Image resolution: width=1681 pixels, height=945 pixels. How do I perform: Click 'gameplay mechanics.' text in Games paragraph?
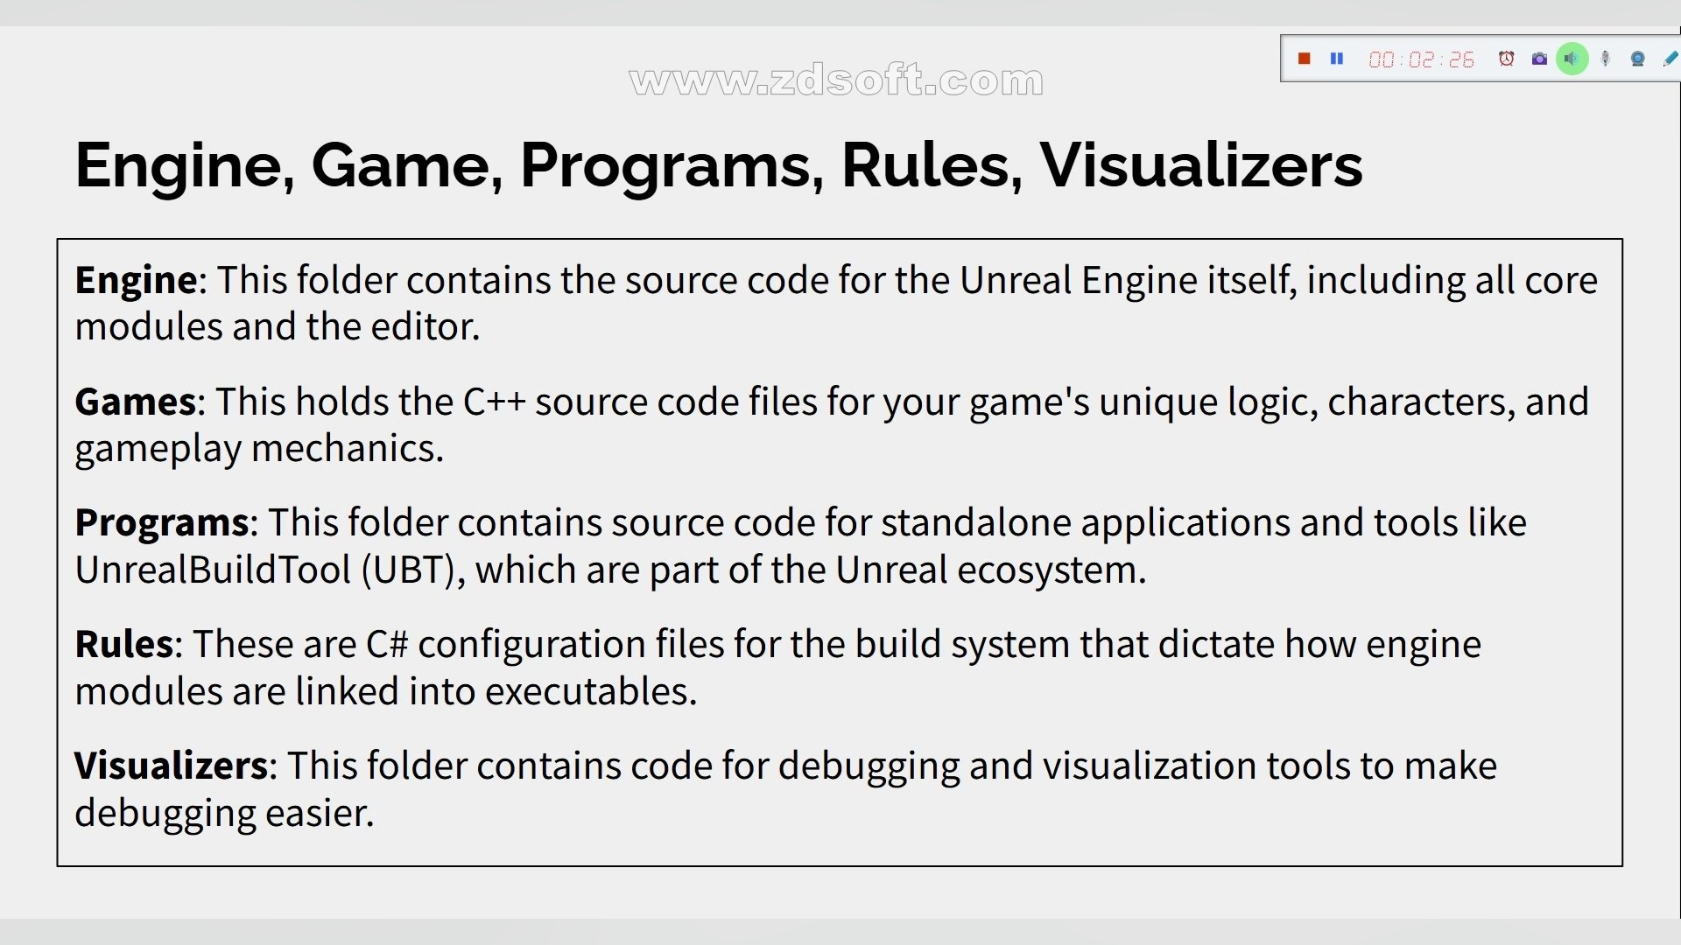click(x=259, y=448)
